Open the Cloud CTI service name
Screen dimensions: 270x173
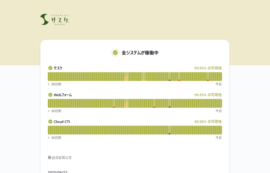tap(62, 122)
